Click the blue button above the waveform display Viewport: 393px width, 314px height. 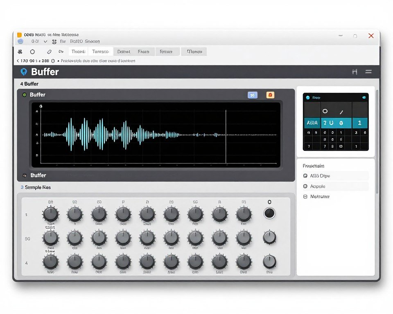(253, 94)
